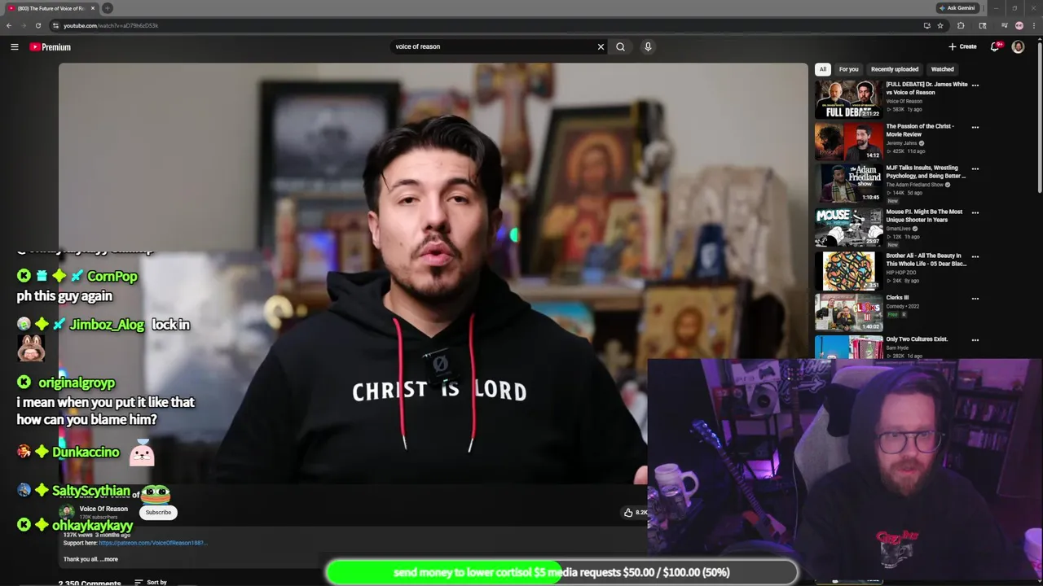Open more options for Passion of Christ review

(x=975, y=127)
